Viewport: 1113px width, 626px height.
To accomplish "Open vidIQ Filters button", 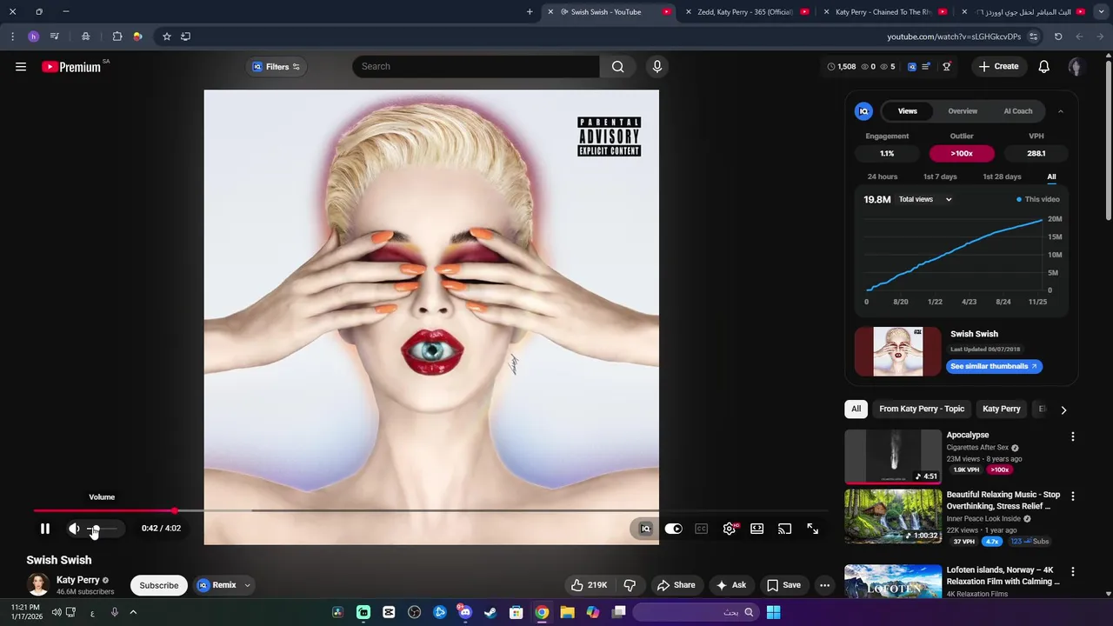I will 276,67.
